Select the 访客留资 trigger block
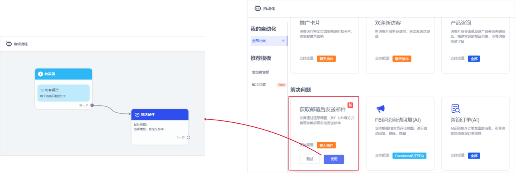 coord(64,93)
